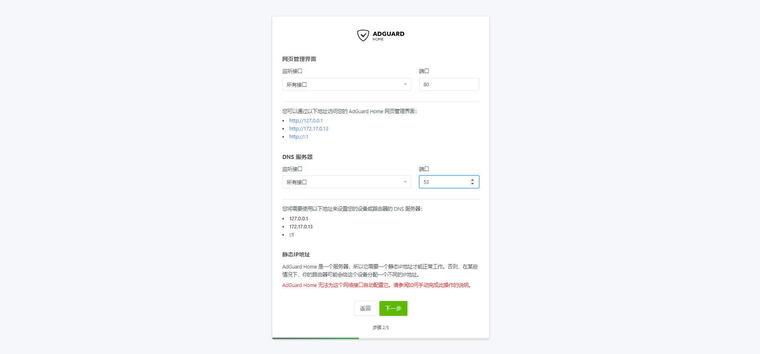Image resolution: width=760 pixels, height=354 pixels.
Task: Click the 返回 button
Action: tap(365, 308)
